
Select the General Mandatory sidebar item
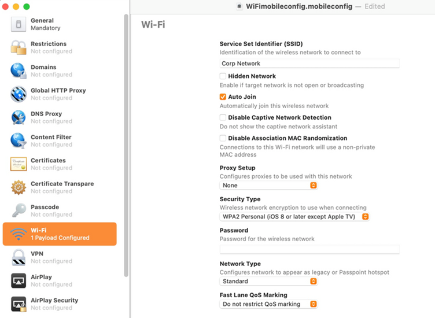60,24
